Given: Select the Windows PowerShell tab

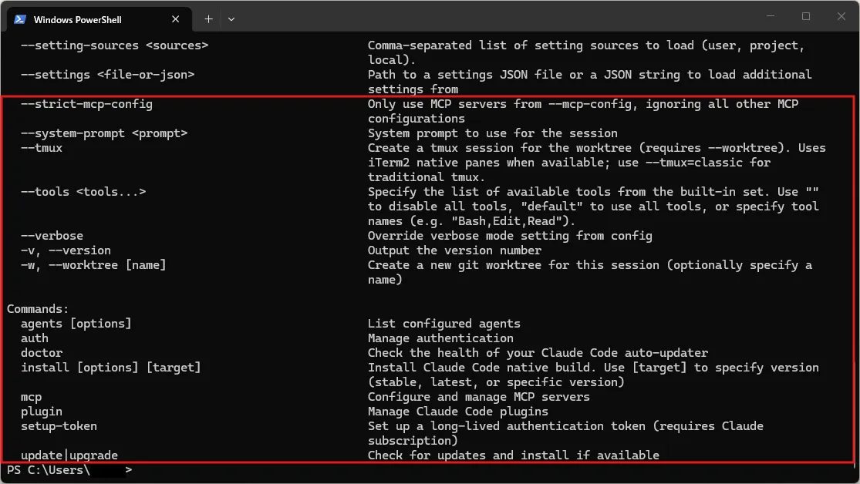Looking at the screenshot, I should point(99,19).
